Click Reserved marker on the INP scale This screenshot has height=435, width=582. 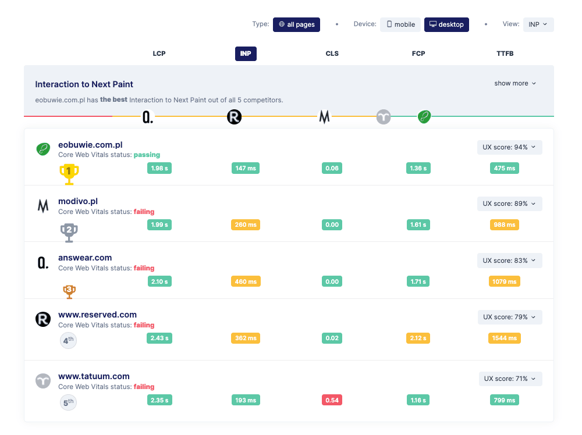tap(234, 117)
